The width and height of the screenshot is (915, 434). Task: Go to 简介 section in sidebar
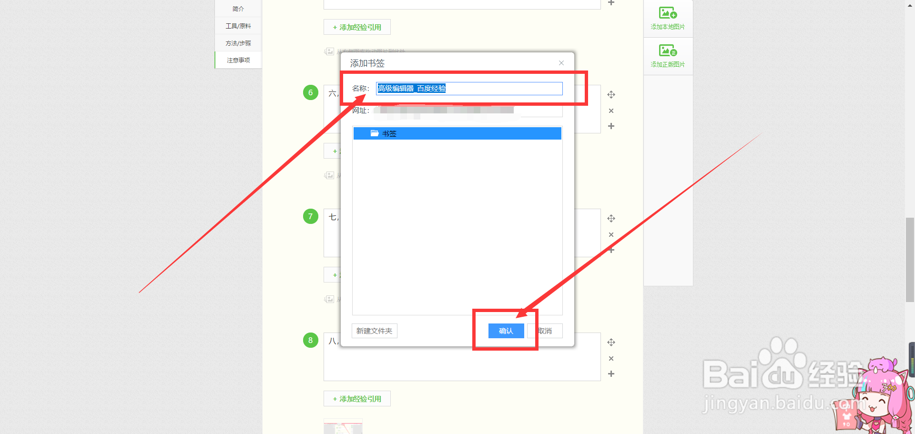click(238, 9)
